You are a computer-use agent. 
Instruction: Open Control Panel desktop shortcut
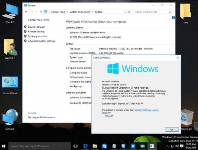(10, 85)
